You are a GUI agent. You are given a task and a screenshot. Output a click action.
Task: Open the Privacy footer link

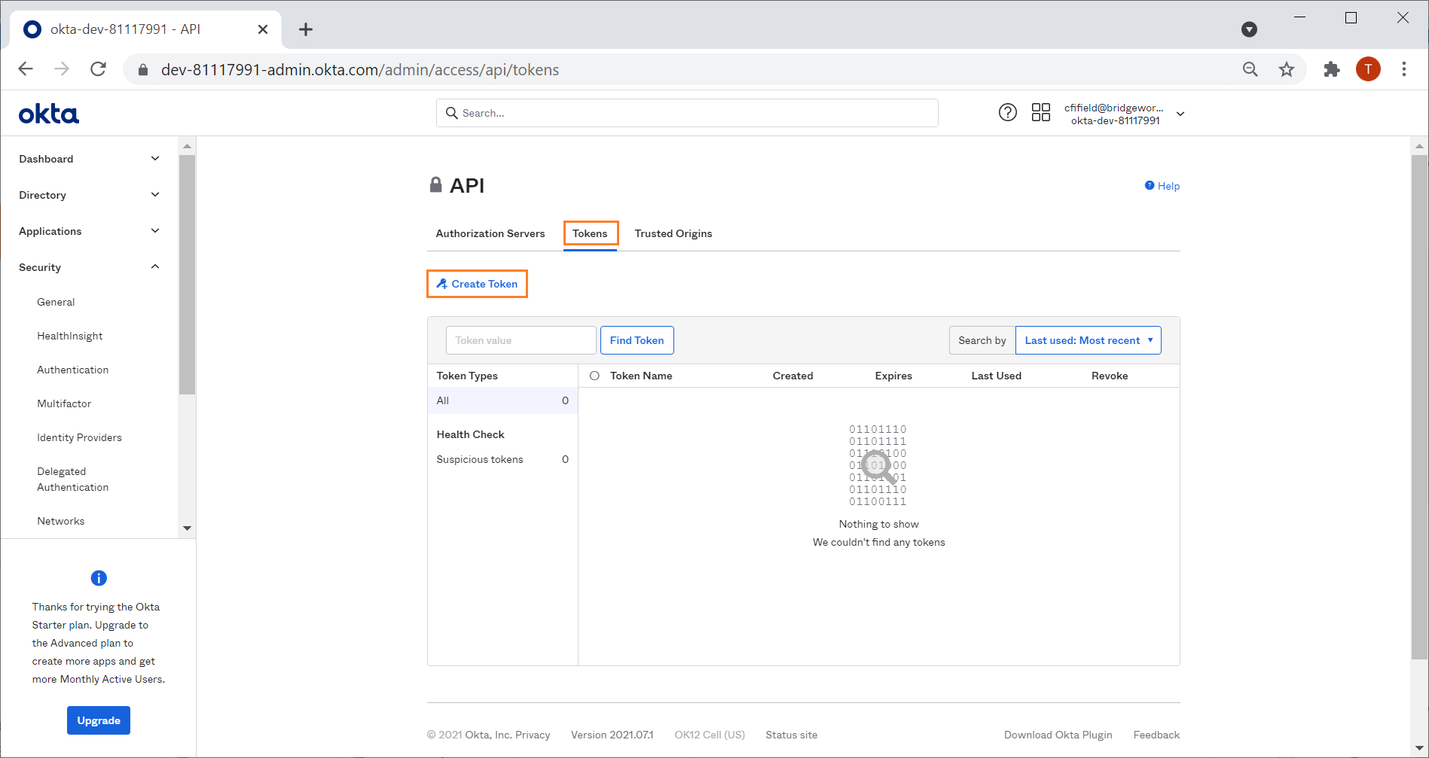click(x=533, y=735)
